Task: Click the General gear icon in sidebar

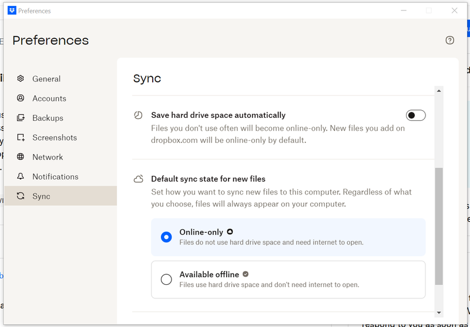Action: click(21, 79)
